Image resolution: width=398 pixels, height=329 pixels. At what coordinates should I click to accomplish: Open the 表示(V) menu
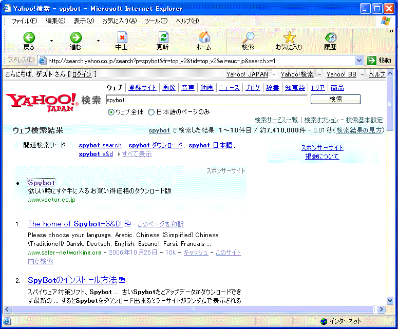pyautogui.click(x=84, y=21)
